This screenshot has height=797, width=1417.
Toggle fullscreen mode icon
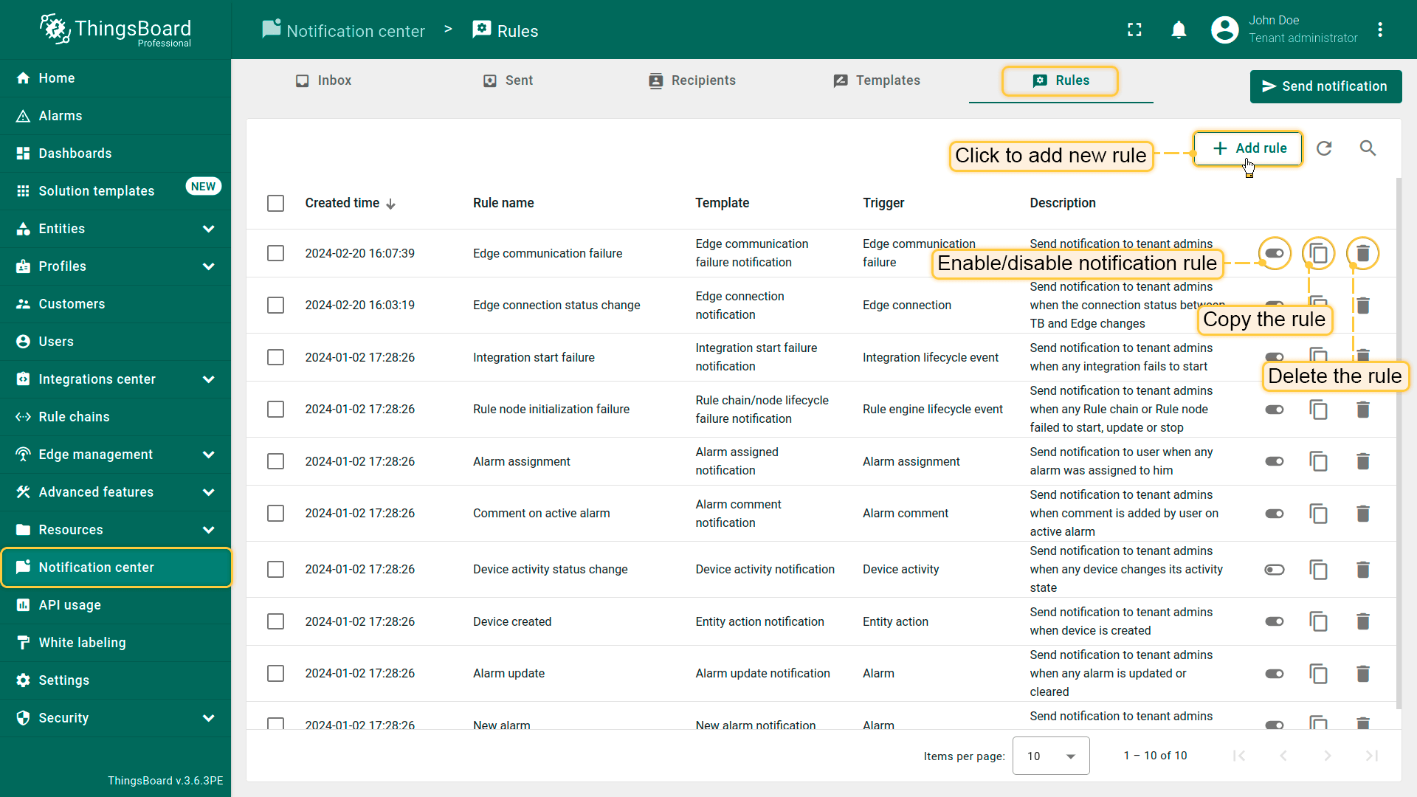(1134, 30)
